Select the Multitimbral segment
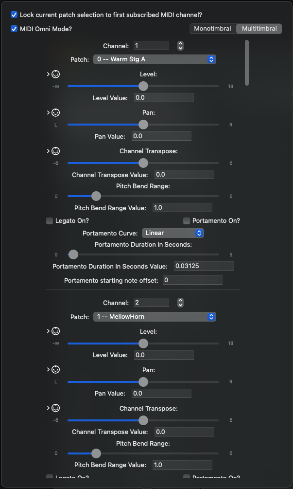The height and width of the screenshot is (489, 293). click(259, 29)
